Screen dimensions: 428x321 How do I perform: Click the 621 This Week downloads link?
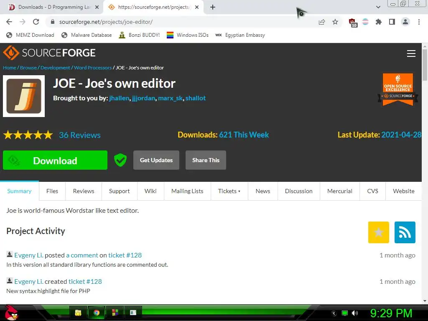pos(244,135)
